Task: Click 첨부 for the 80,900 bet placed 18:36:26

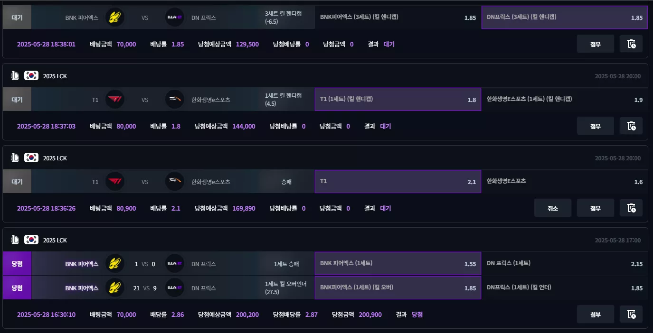Action: (x=596, y=208)
